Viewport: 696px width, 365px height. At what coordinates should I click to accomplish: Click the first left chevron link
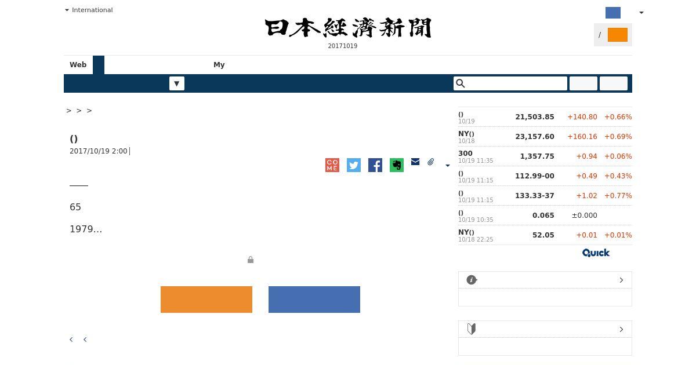[71, 340]
